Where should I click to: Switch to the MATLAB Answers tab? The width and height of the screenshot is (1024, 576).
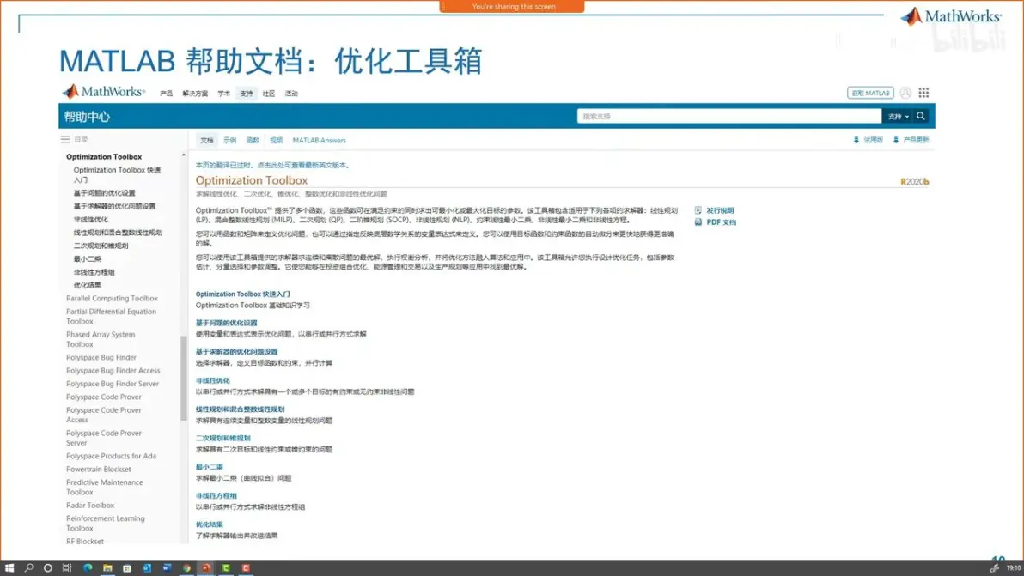[x=320, y=140]
